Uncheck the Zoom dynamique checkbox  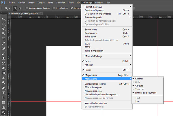[72, 8]
